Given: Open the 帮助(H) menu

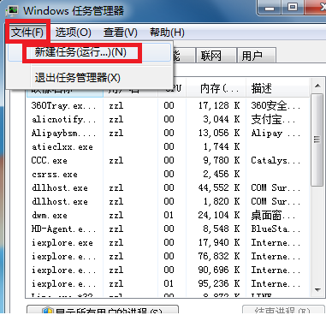Looking at the screenshot, I should click(167, 33).
